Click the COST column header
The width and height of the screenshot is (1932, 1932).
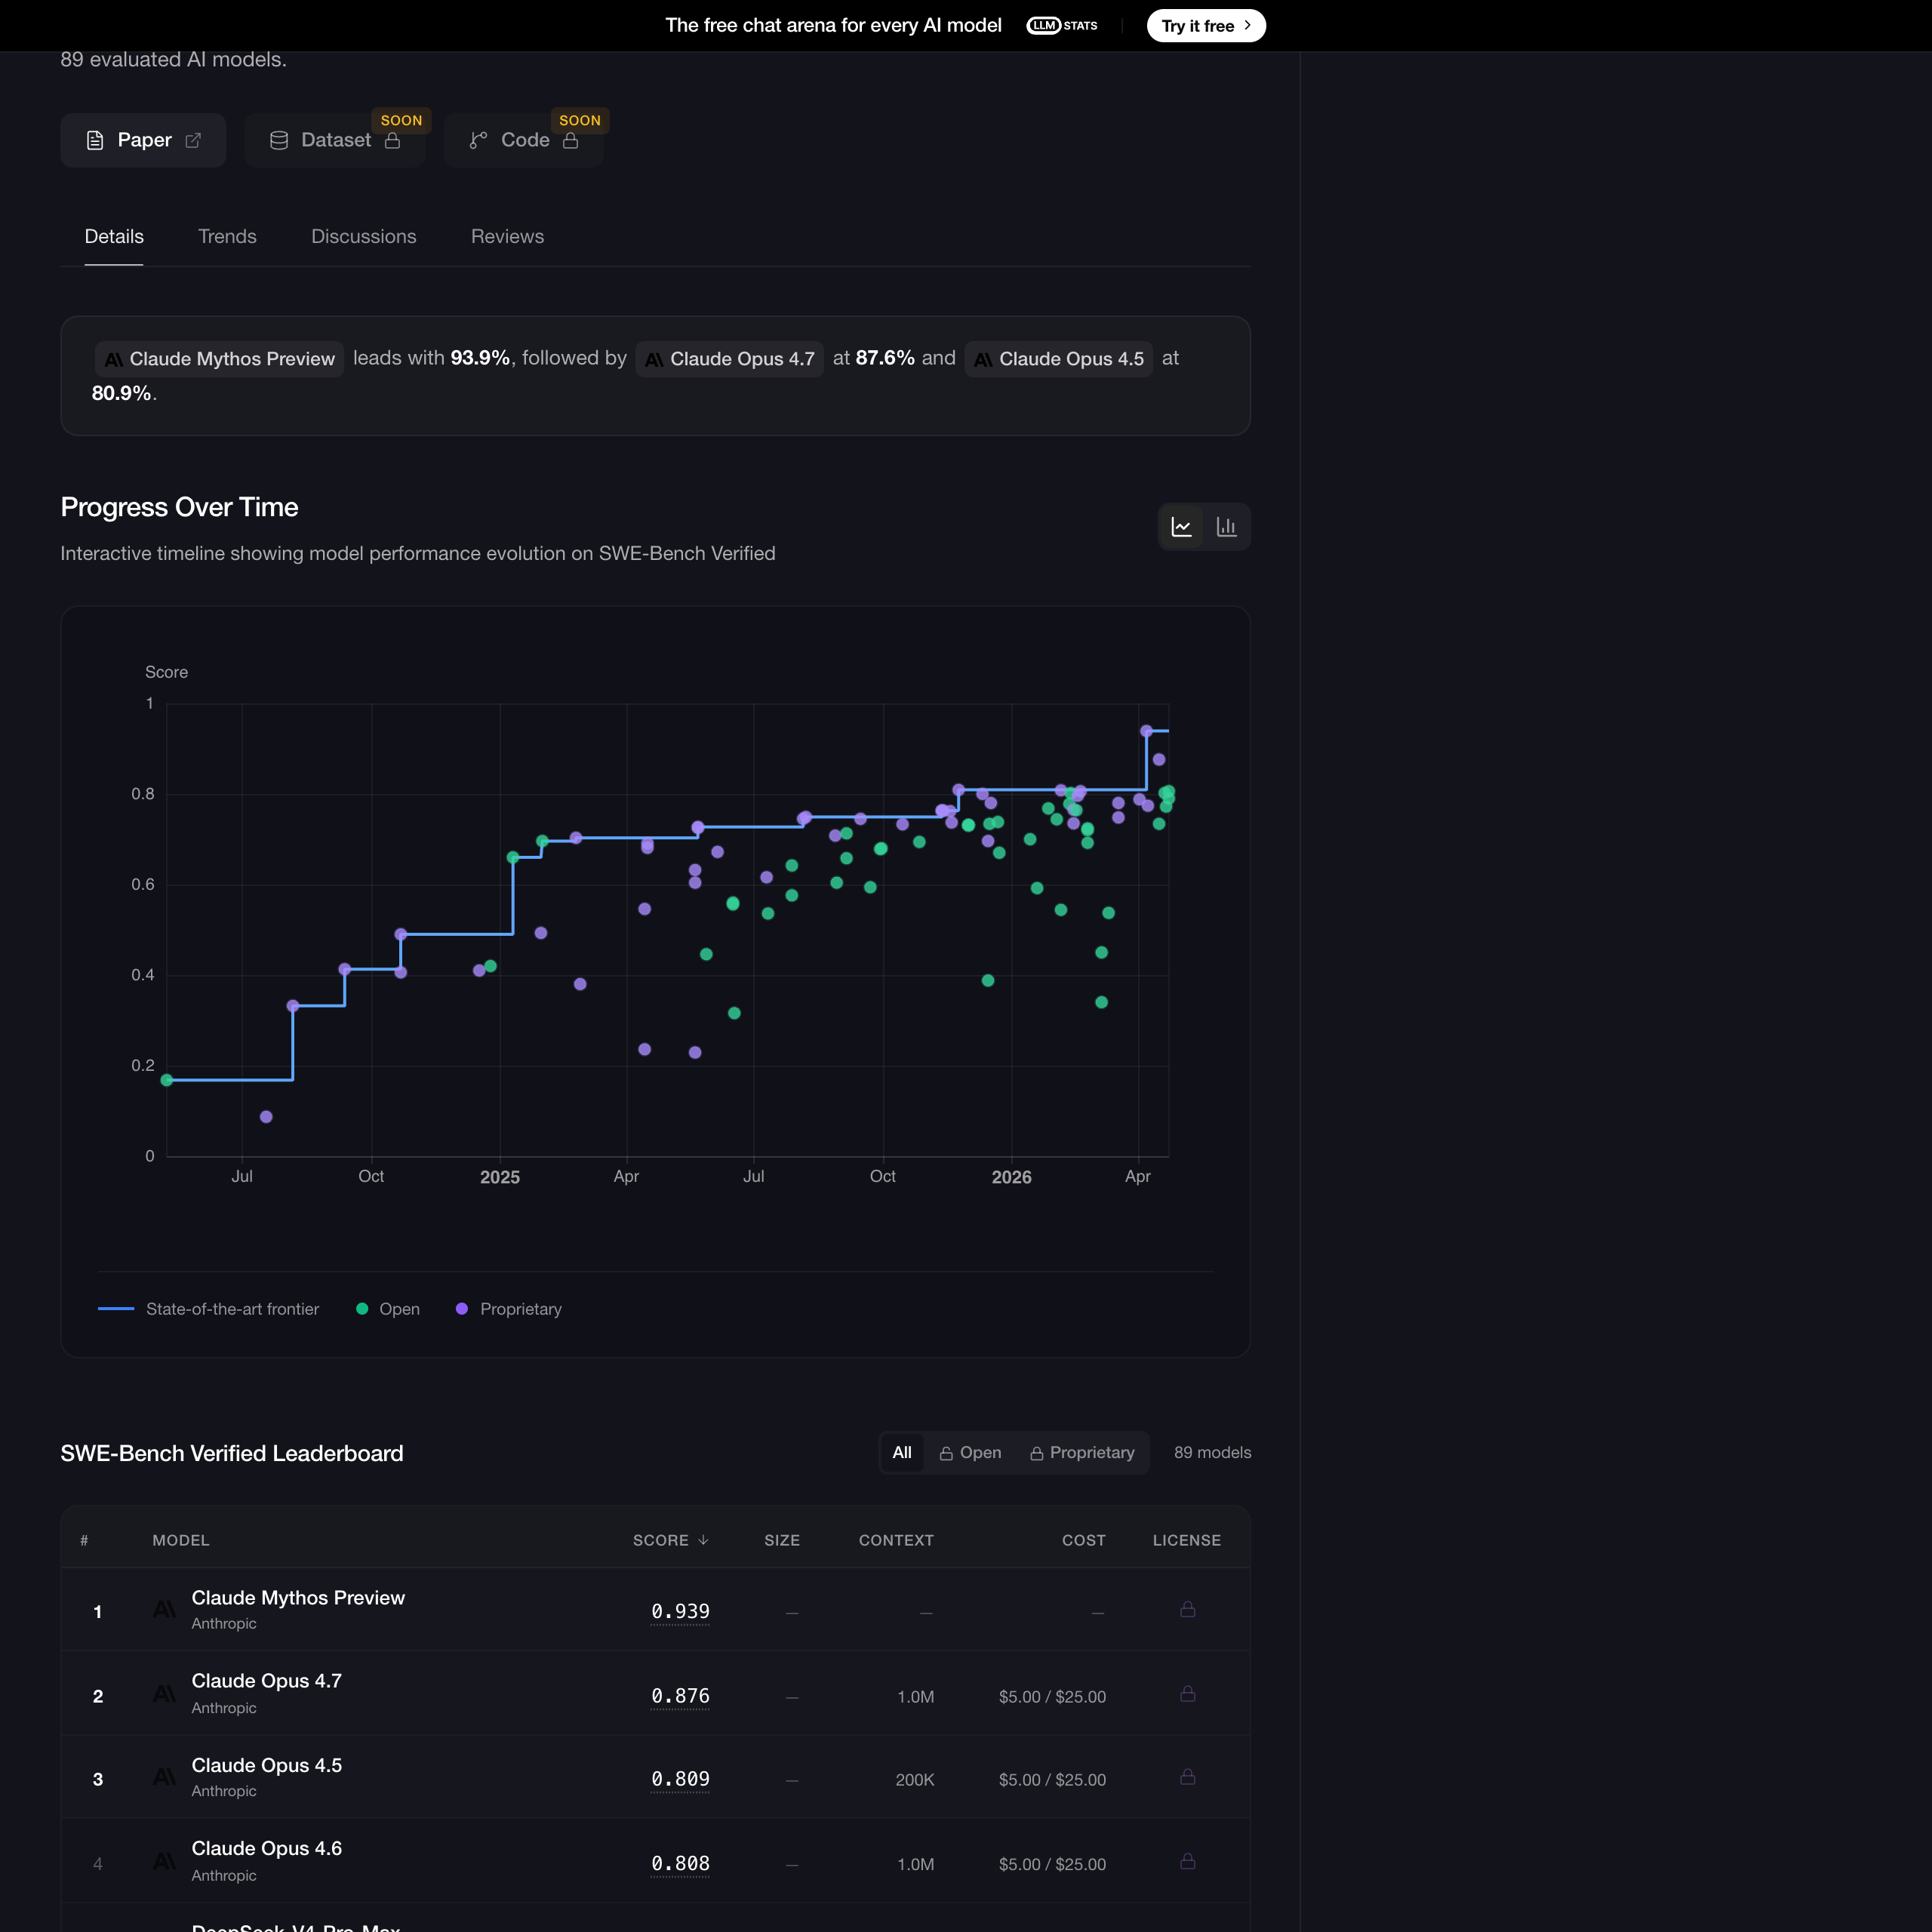[1084, 1540]
